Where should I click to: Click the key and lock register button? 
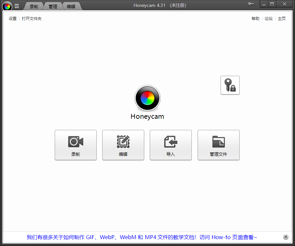(230, 85)
